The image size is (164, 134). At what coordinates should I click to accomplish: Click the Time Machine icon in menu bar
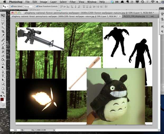click(x=143, y=2)
